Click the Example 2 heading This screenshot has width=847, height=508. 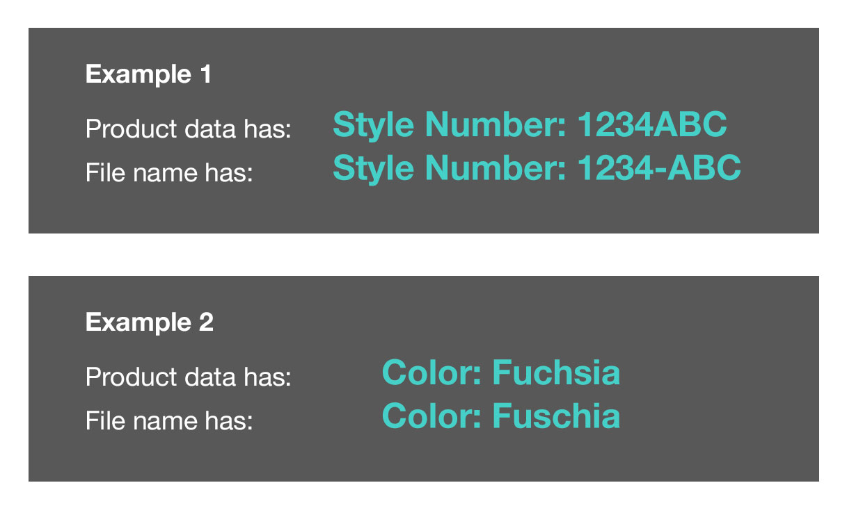click(x=150, y=322)
